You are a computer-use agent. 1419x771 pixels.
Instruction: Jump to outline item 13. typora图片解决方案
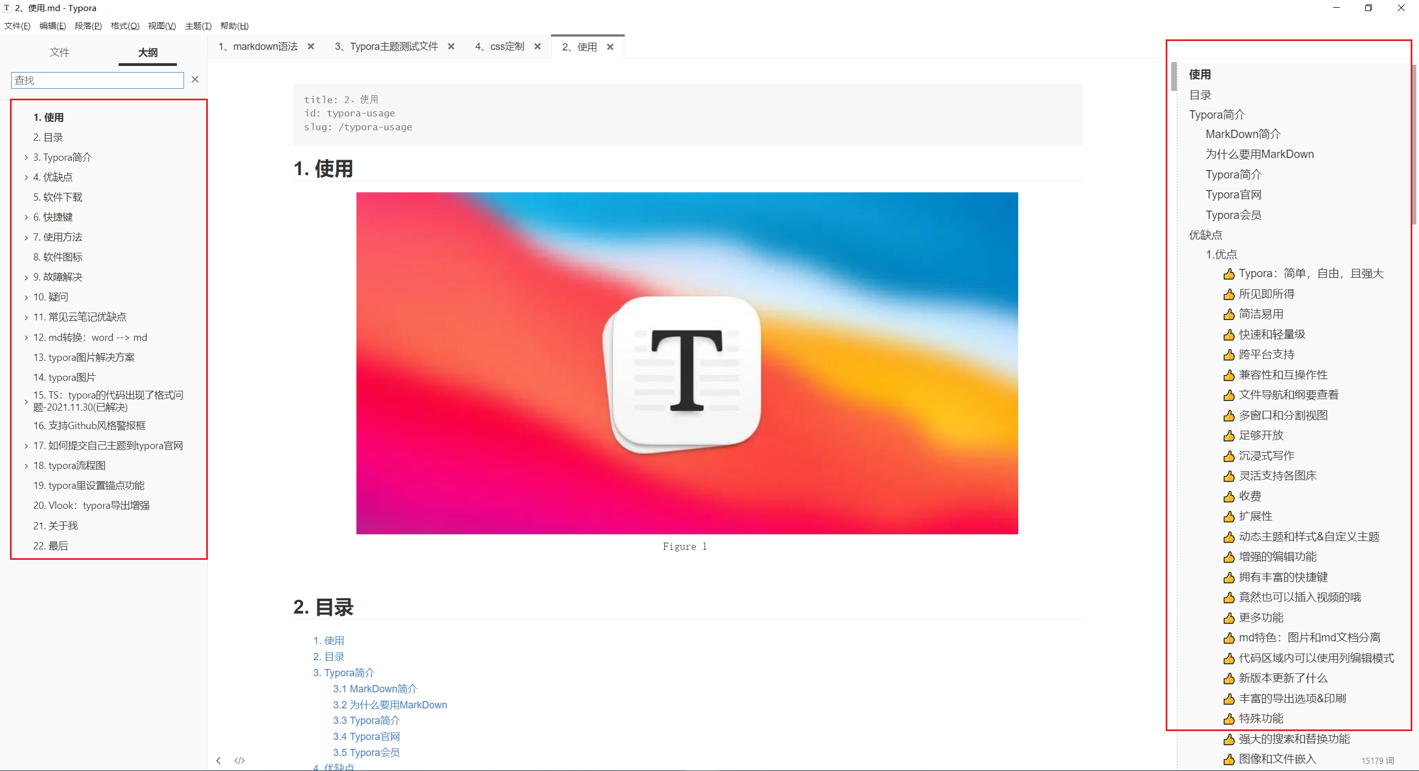(x=84, y=358)
